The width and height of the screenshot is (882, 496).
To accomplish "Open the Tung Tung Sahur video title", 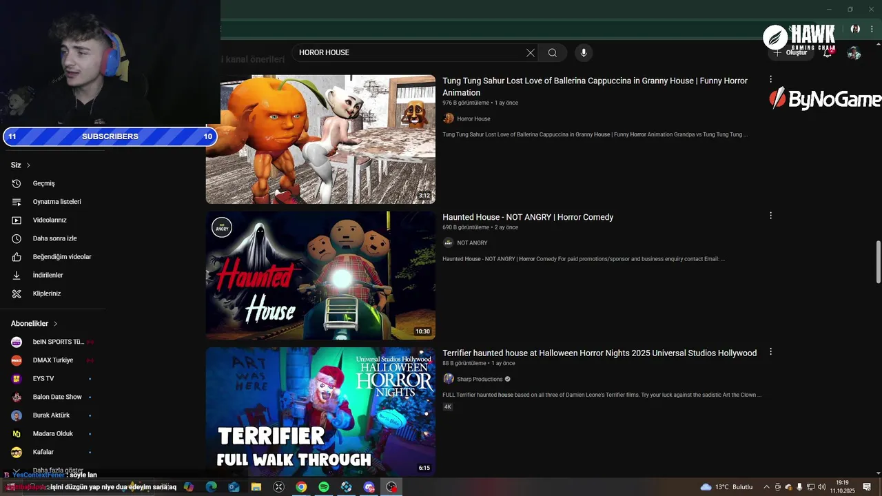I will click(595, 87).
